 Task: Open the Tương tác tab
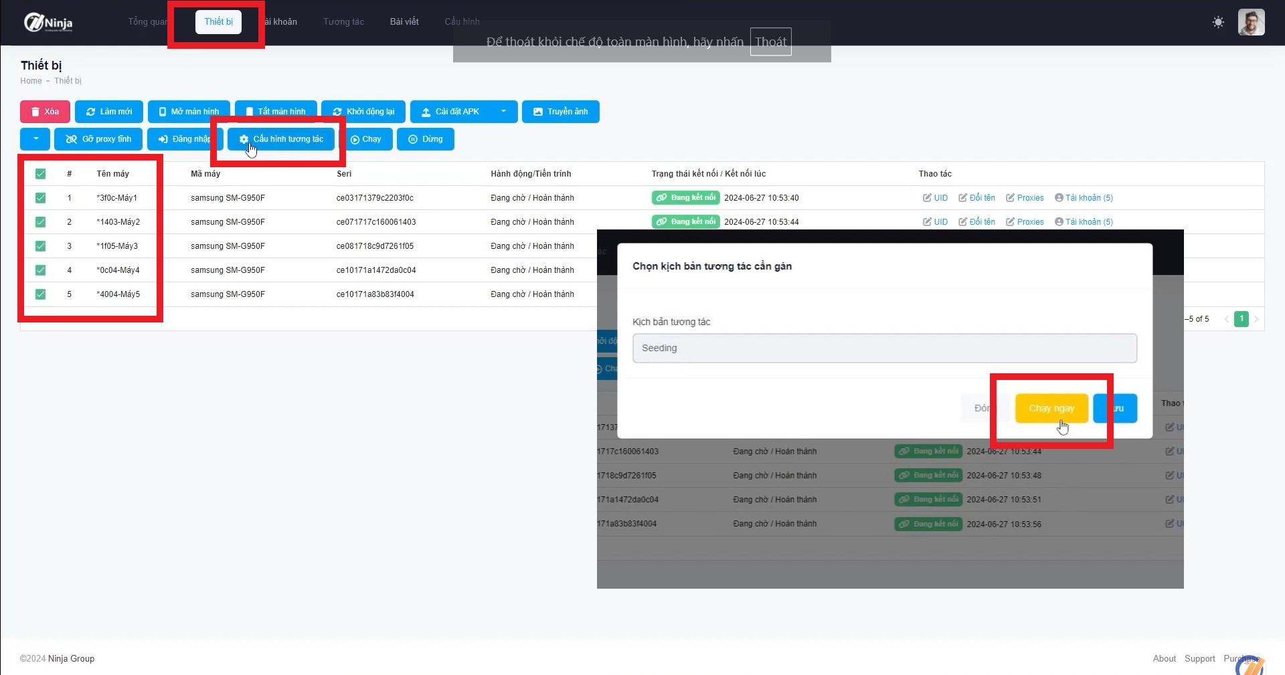pos(343,22)
